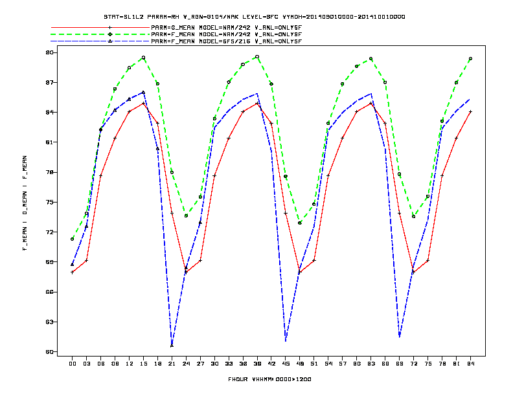Click the x-axis tick label 24
The height and width of the screenshot is (396, 513).
pyautogui.click(x=186, y=364)
